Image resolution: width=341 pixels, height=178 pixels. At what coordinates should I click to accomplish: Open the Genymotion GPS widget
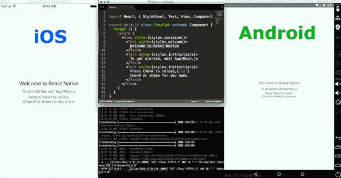pos(338,18)
